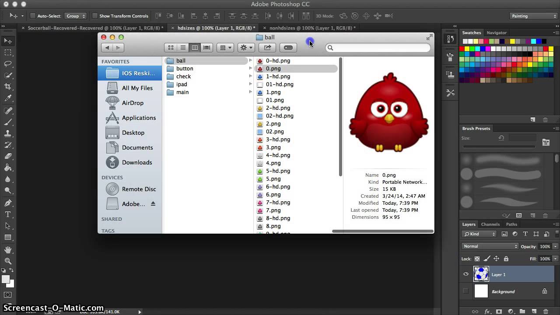
Task: Select the Rectangular Marquee tool
Action: point(8,52)
